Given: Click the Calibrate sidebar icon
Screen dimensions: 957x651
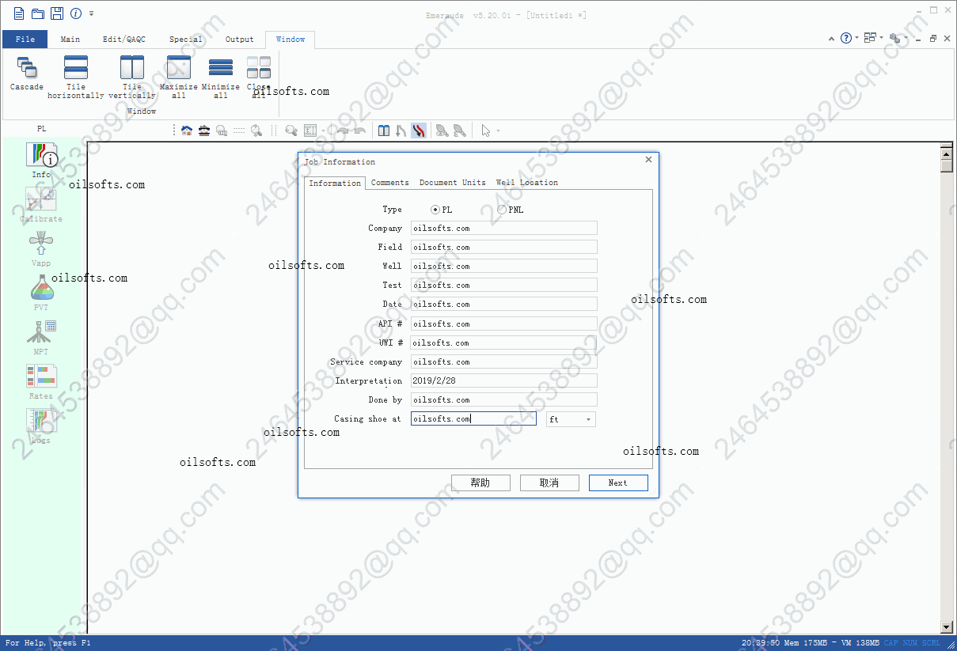Looking at the screenshot, I should 41,205.
